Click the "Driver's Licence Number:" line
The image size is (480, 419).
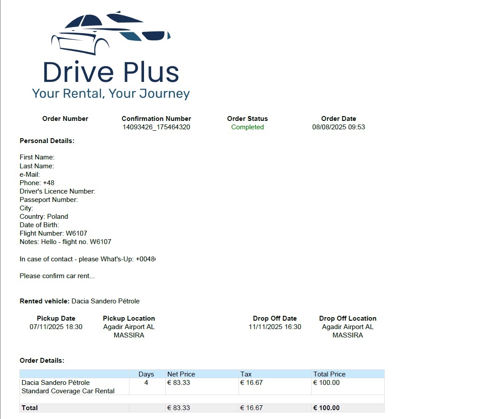58,191
